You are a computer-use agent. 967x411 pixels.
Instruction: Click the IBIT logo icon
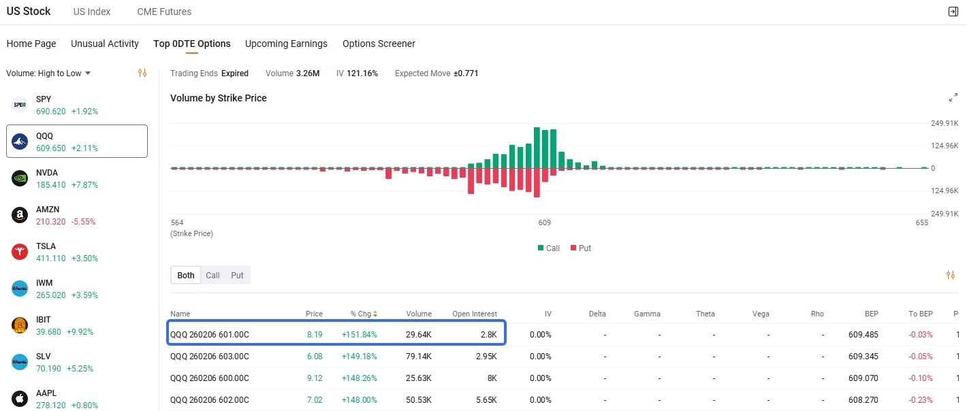(20, 325)
